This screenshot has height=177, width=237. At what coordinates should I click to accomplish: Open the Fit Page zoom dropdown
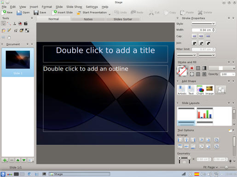[x=210, y=167]
